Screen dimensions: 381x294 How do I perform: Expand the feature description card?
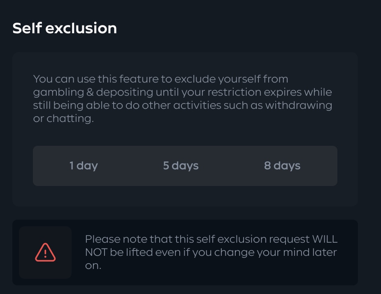(185, 127)
